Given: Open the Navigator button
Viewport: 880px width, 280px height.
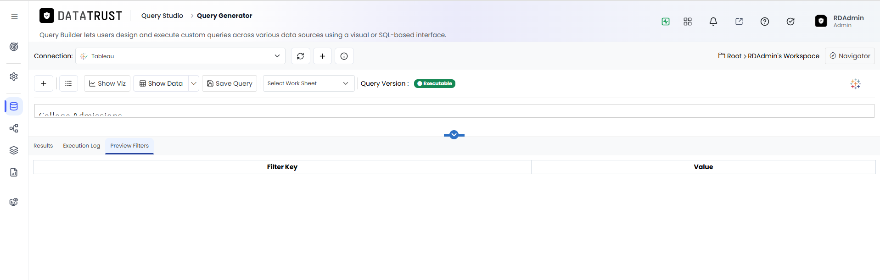Looking at the screenshot, I should click(850, 56).
